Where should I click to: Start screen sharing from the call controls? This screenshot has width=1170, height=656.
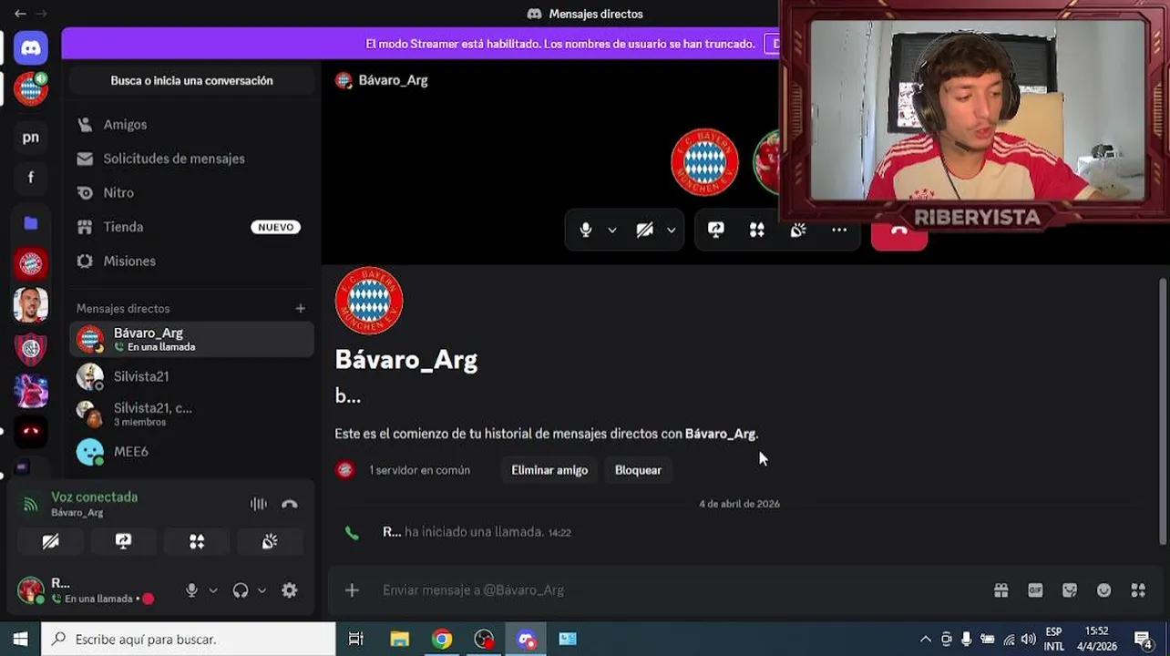[x=716, y=230]
